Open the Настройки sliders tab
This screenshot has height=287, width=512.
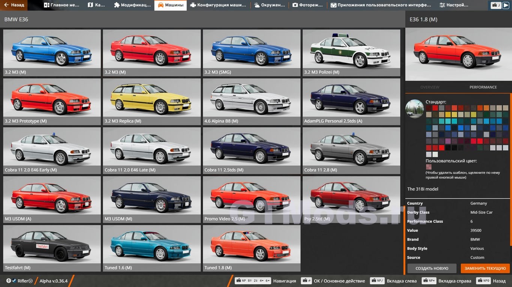click(454, 5)
